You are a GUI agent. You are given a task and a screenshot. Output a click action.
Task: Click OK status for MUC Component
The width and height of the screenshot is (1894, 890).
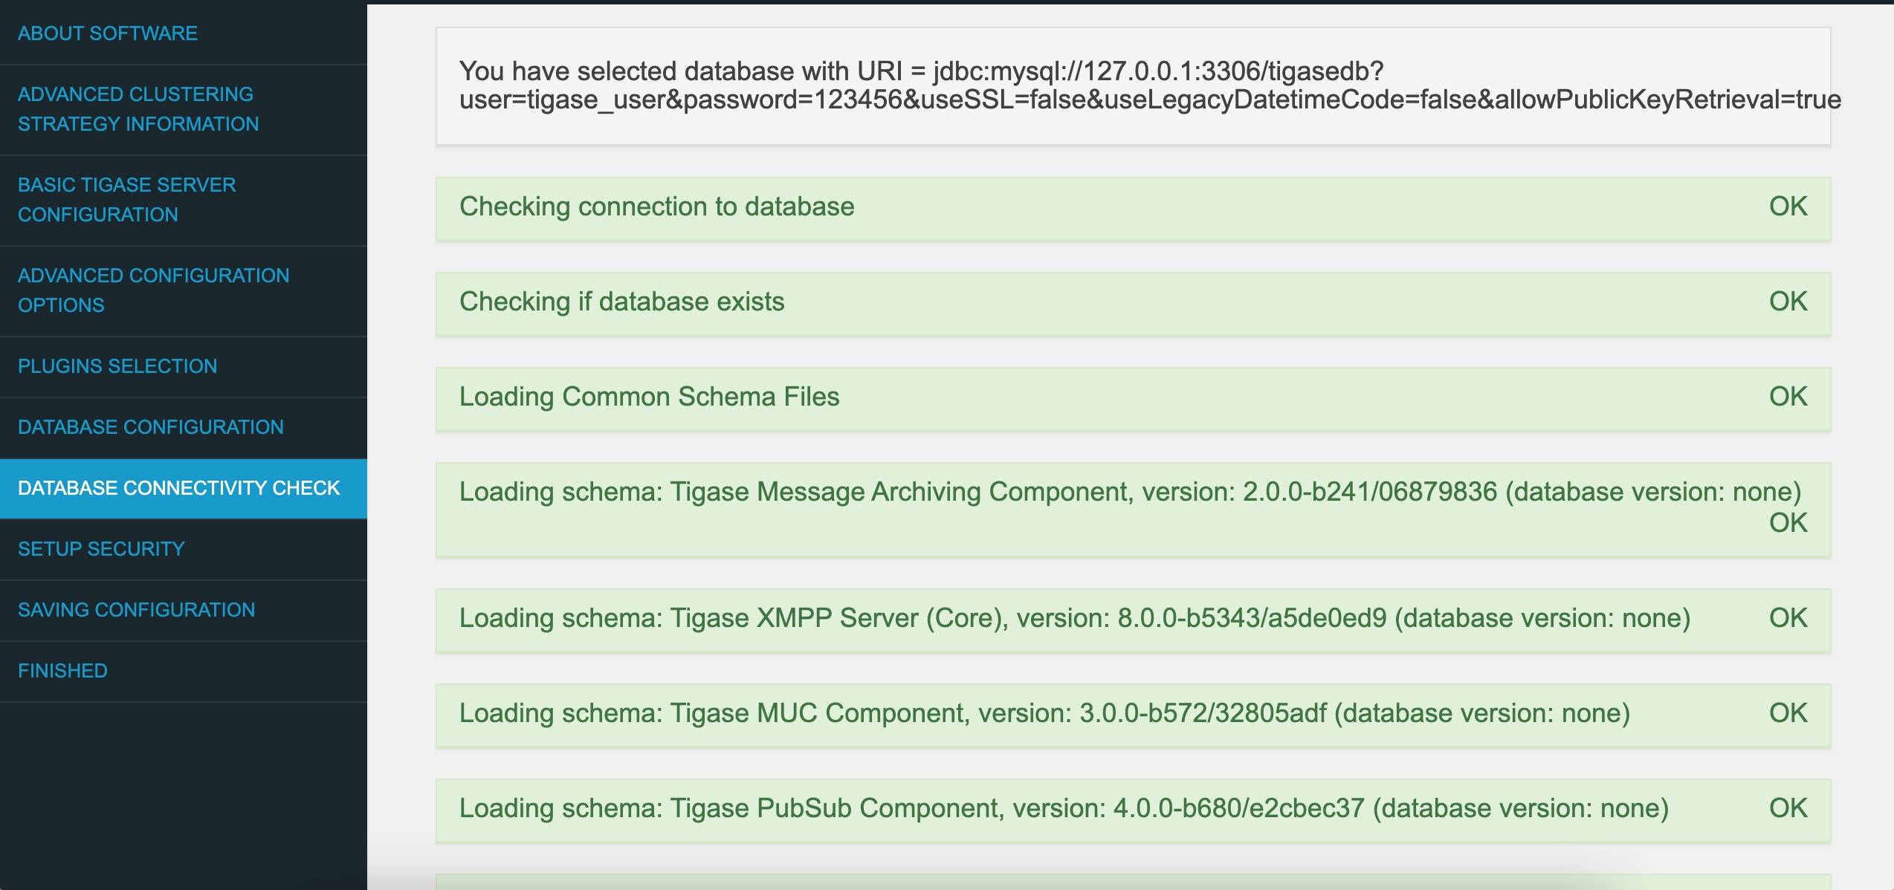click(x=1788, y=713)
